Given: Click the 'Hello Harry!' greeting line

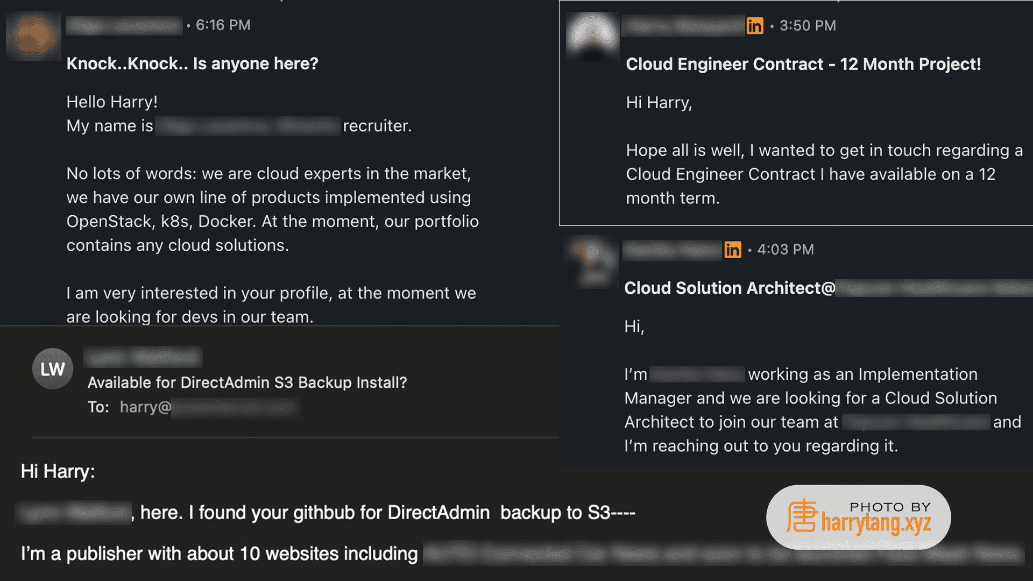Looking at the screenshot, I should [x=112, y=102].
